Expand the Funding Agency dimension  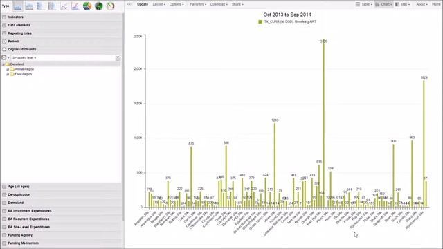pyautogui.click(x=62, y=235)
